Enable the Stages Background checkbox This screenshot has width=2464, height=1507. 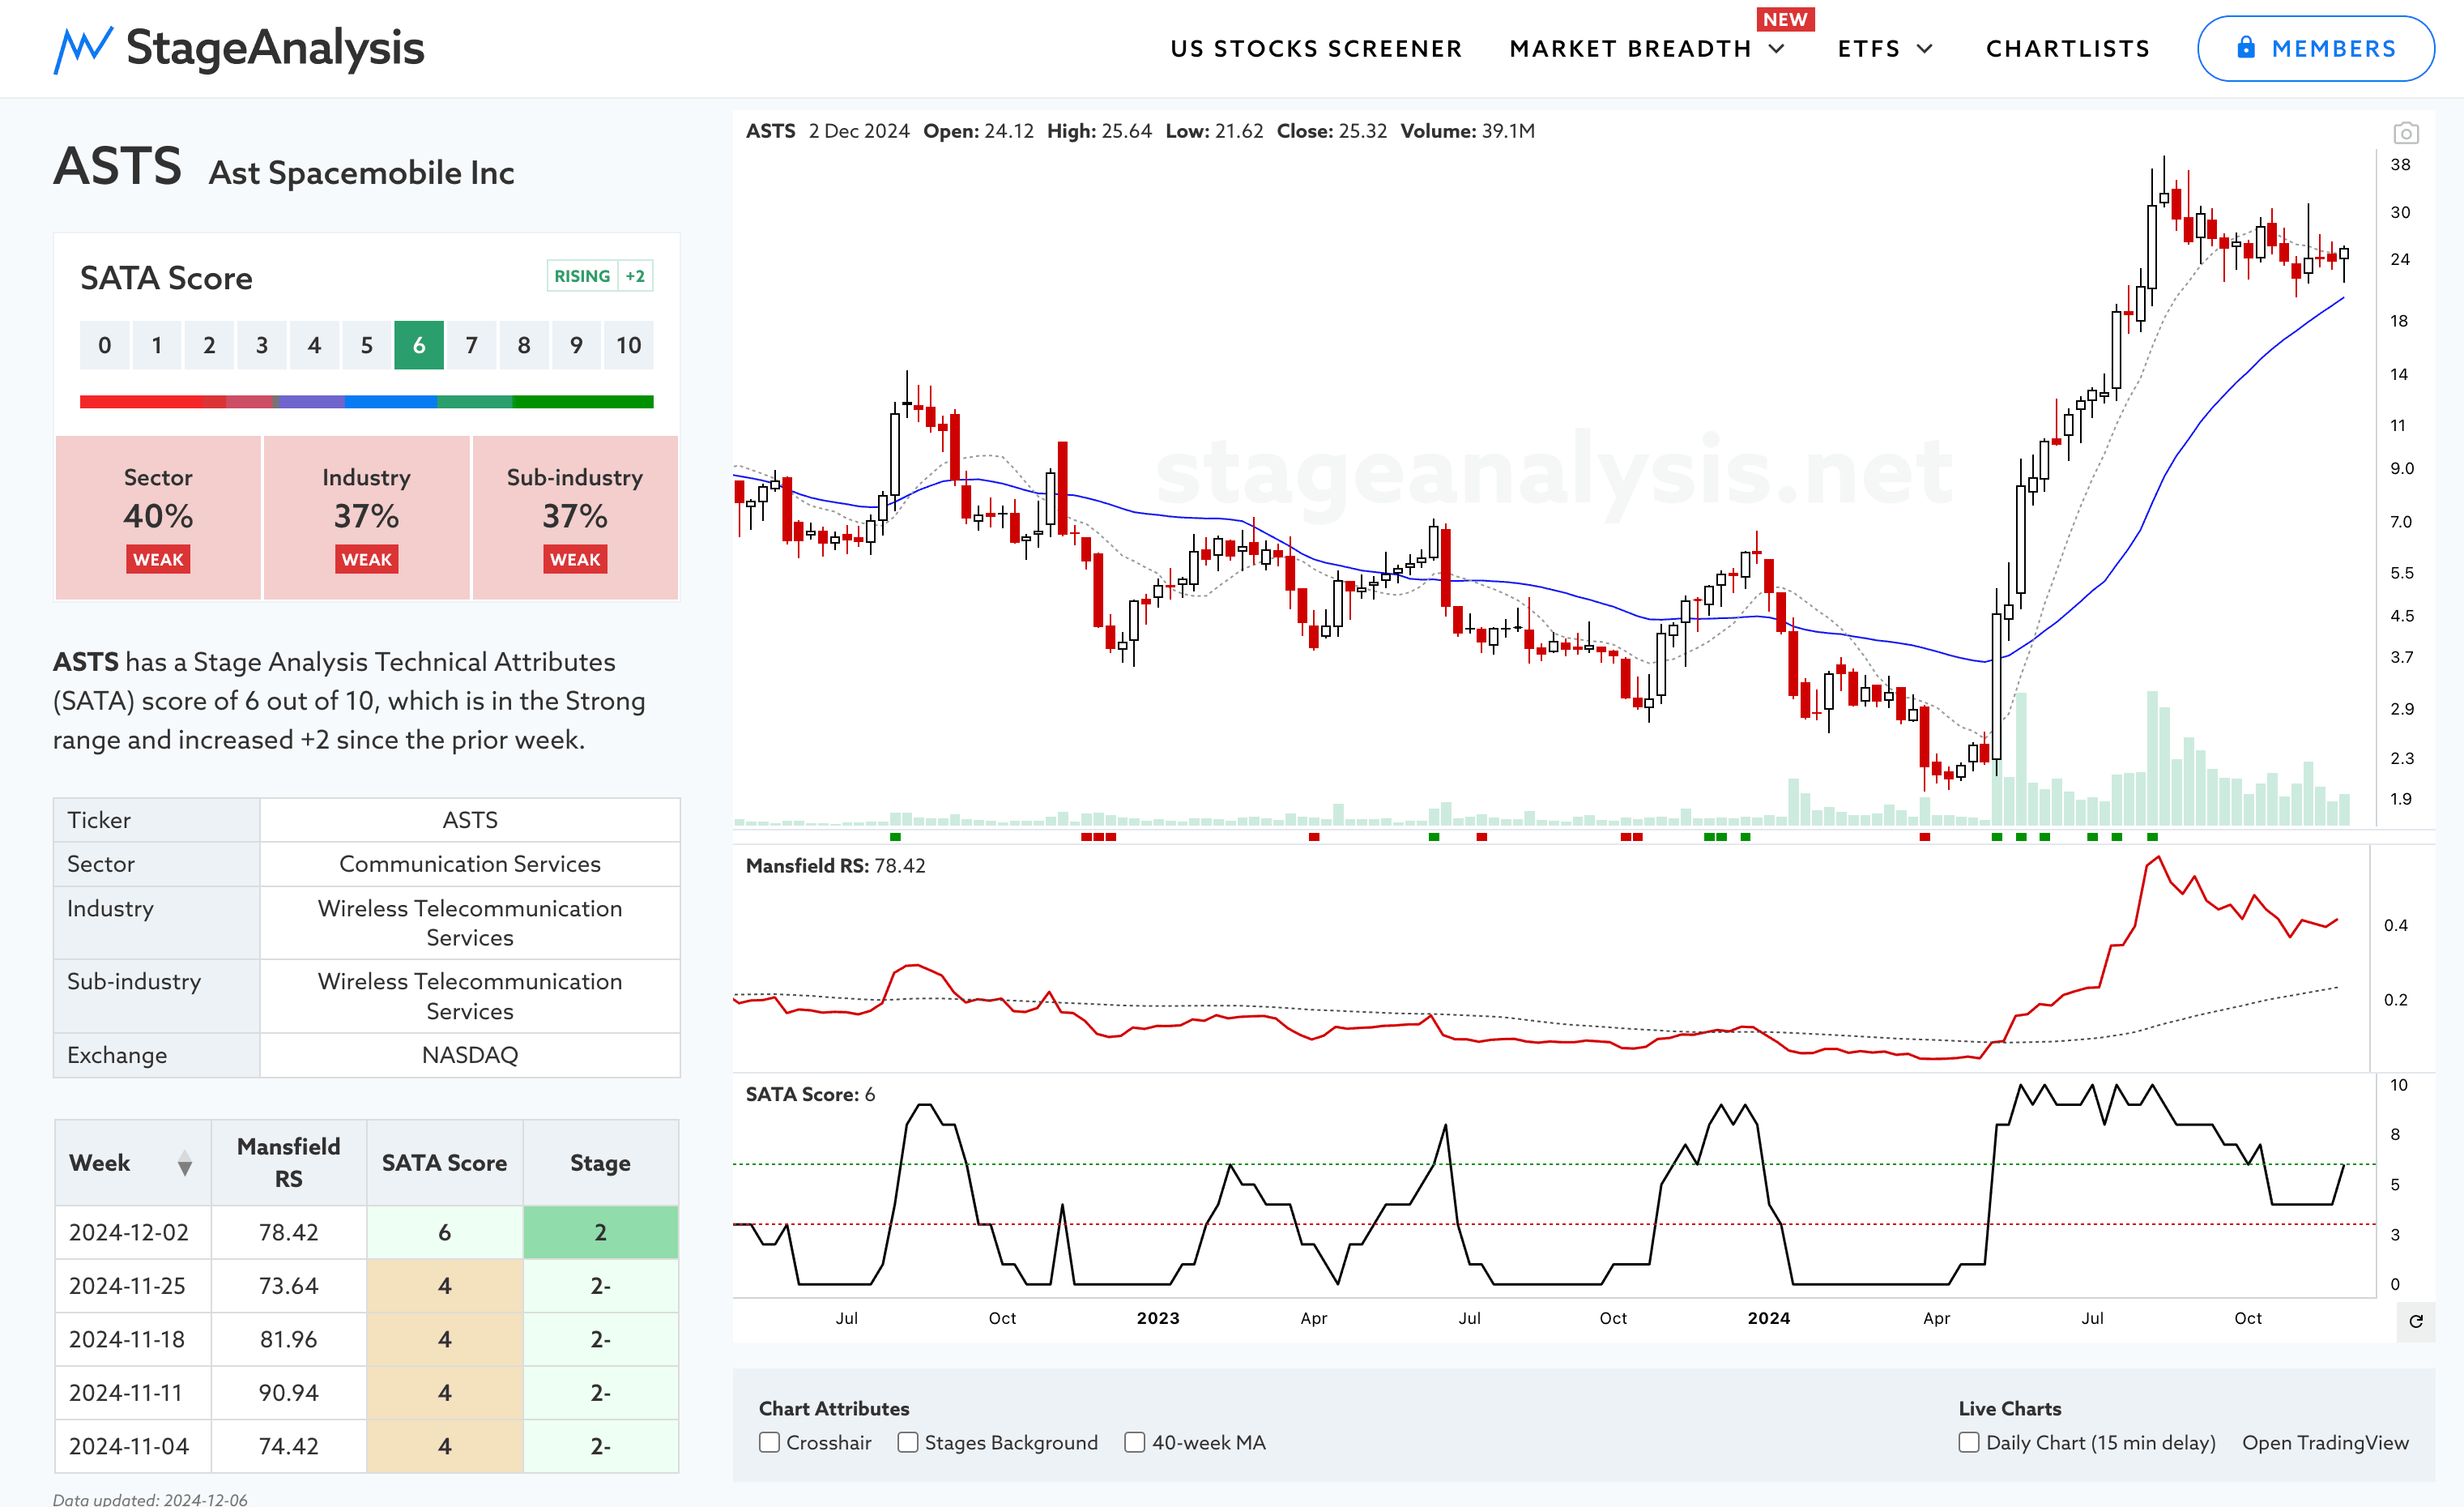[x=907, y=1442]
